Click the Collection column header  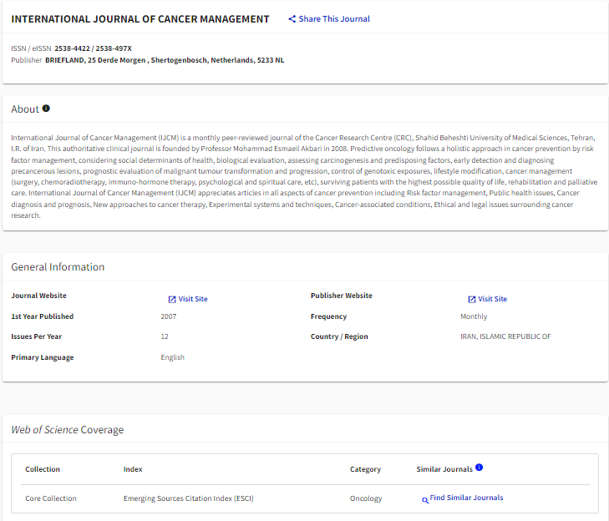(x=43, y=469)
